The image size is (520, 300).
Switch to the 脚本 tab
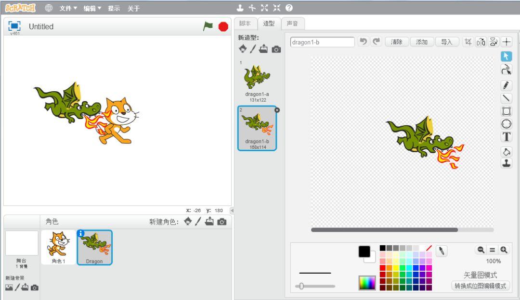tap(245, 24)
